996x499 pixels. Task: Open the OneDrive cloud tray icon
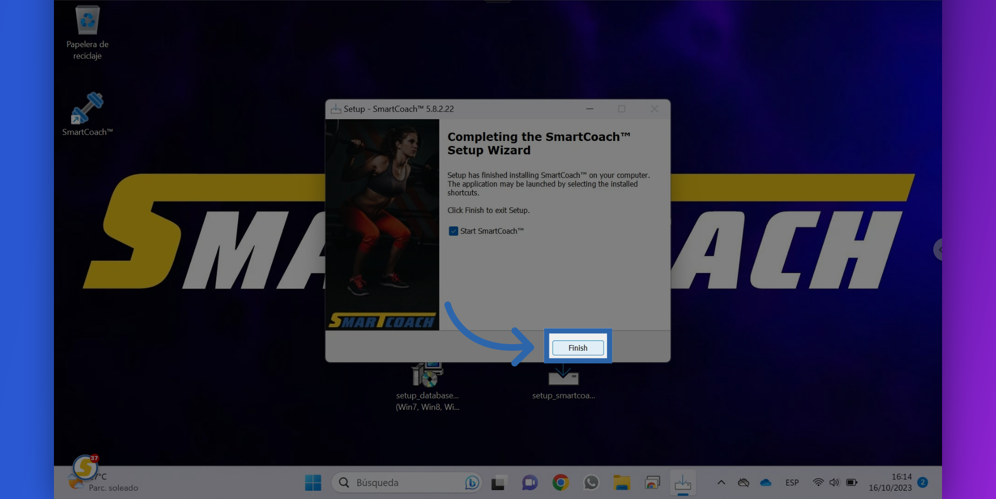(766, 482)
